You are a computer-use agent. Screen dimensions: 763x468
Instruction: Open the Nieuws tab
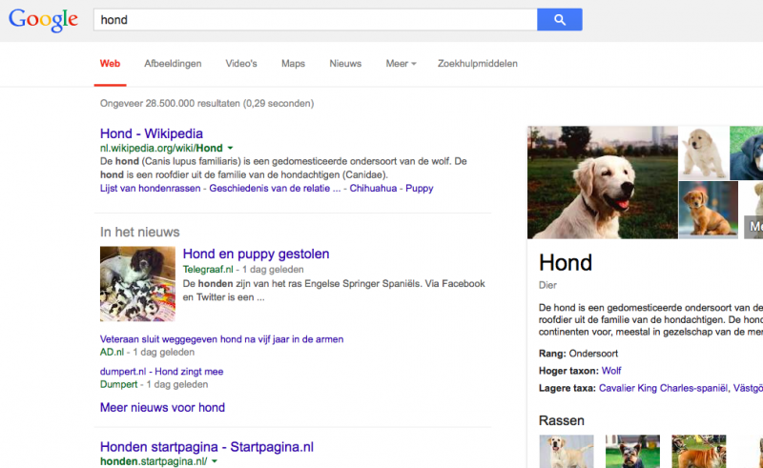tap(345, 64)
